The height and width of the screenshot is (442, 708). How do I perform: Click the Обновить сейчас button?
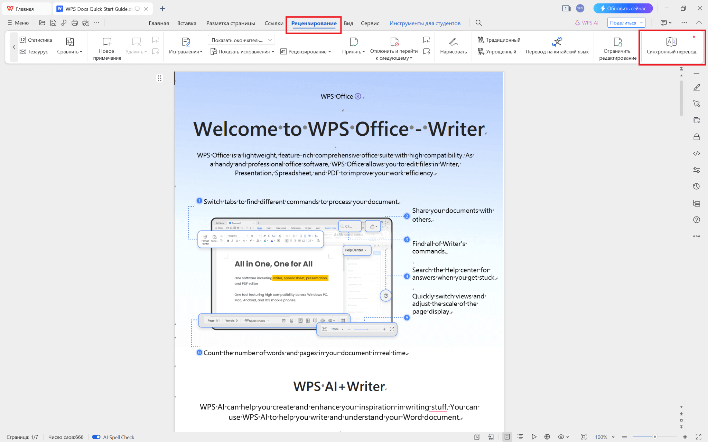coord(623,8)
